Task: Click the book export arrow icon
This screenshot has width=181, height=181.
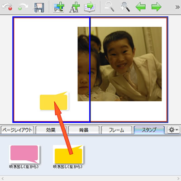Action: (x=90, y=7)
